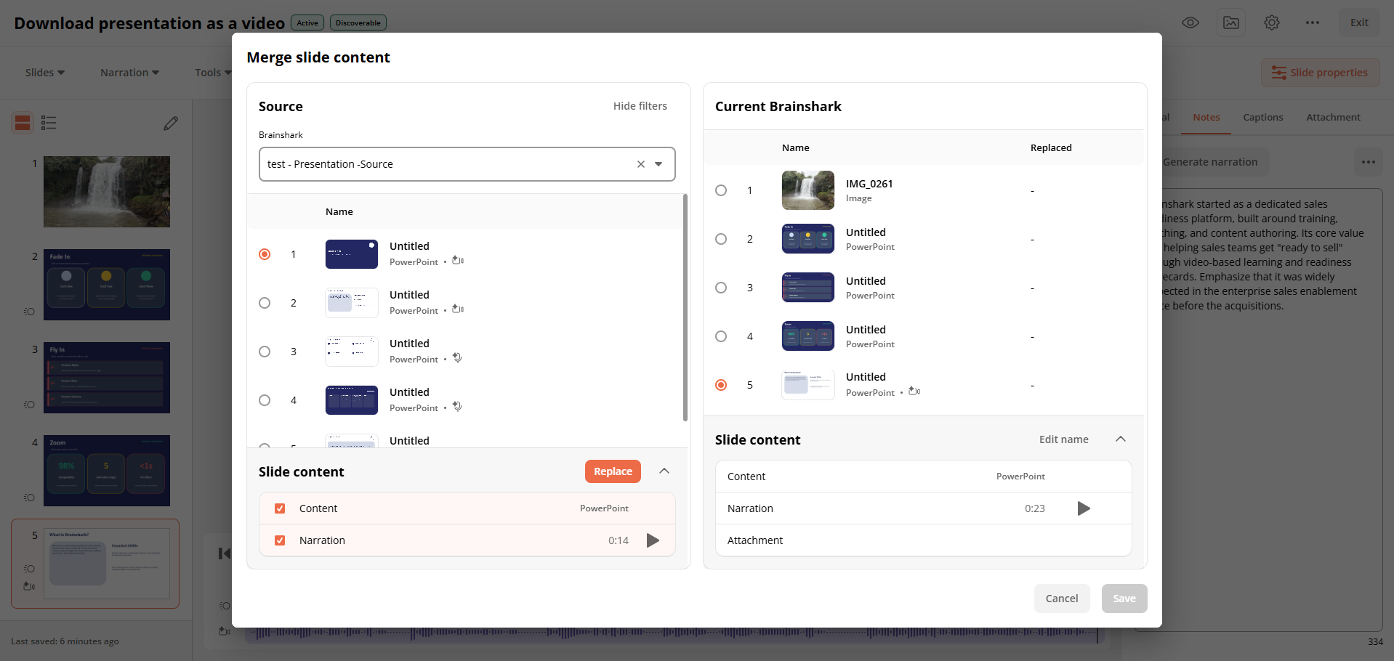Collapse the current Slide content section
The image size is (1394, 661).
[1121, 439]
